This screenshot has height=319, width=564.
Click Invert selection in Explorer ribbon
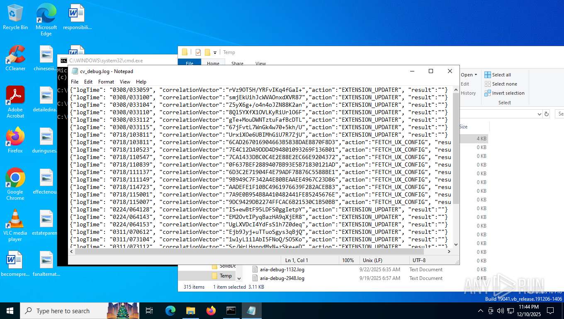click(x=504, y=93)
